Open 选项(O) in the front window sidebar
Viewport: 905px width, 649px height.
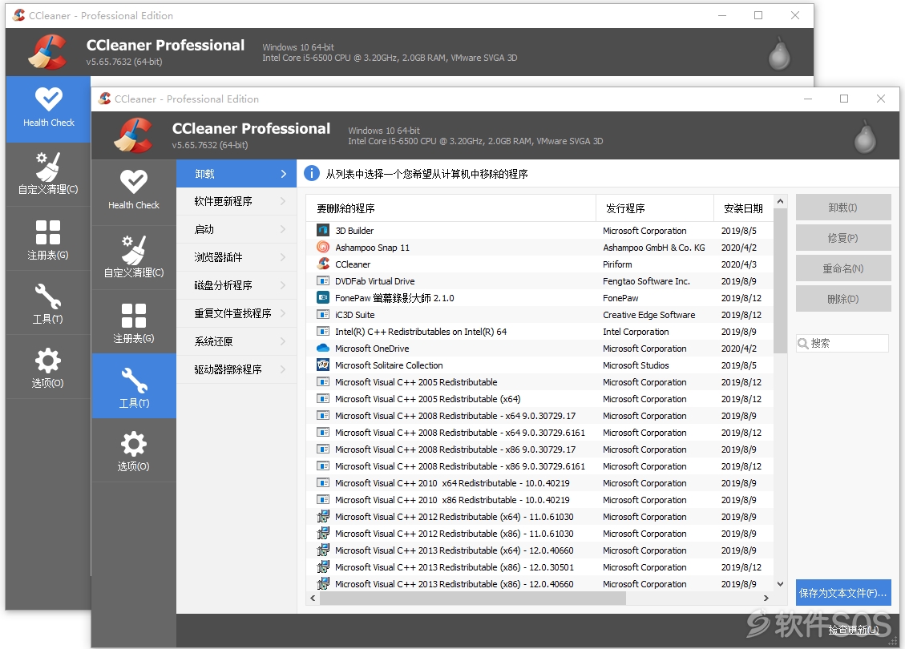pyautogui.click(x=133, y=450)
